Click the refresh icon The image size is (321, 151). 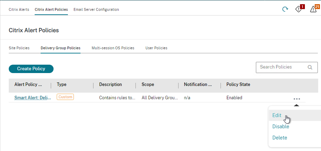click(x=285, y=9)
